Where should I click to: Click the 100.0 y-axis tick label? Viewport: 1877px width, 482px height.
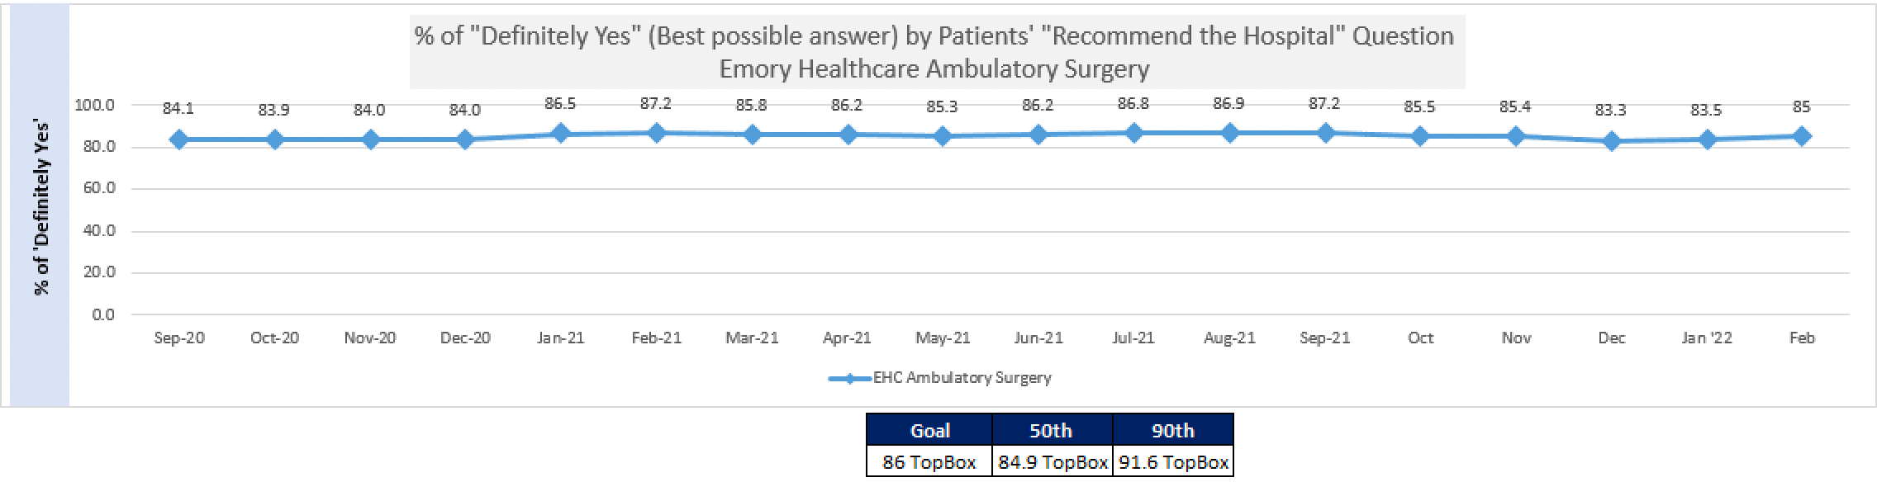[x=94, y=106]
